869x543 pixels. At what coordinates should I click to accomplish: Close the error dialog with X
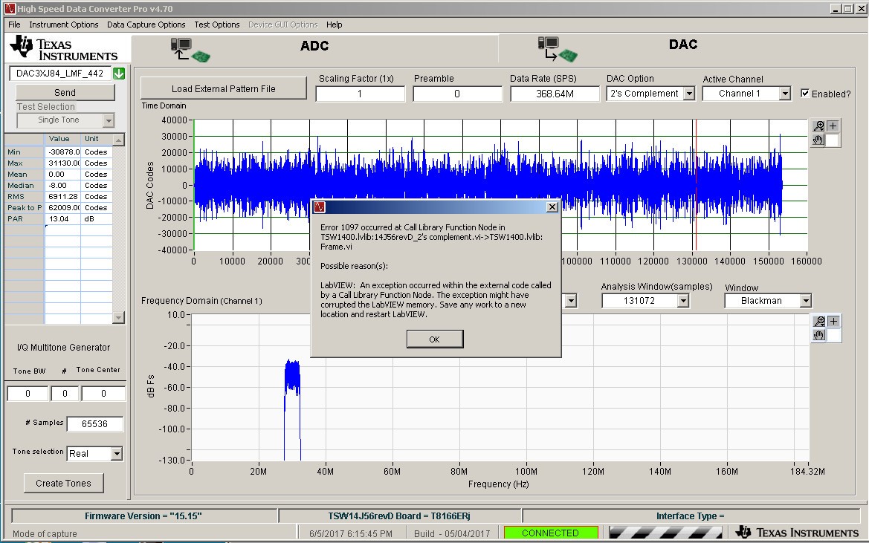[x=552, y=207]
